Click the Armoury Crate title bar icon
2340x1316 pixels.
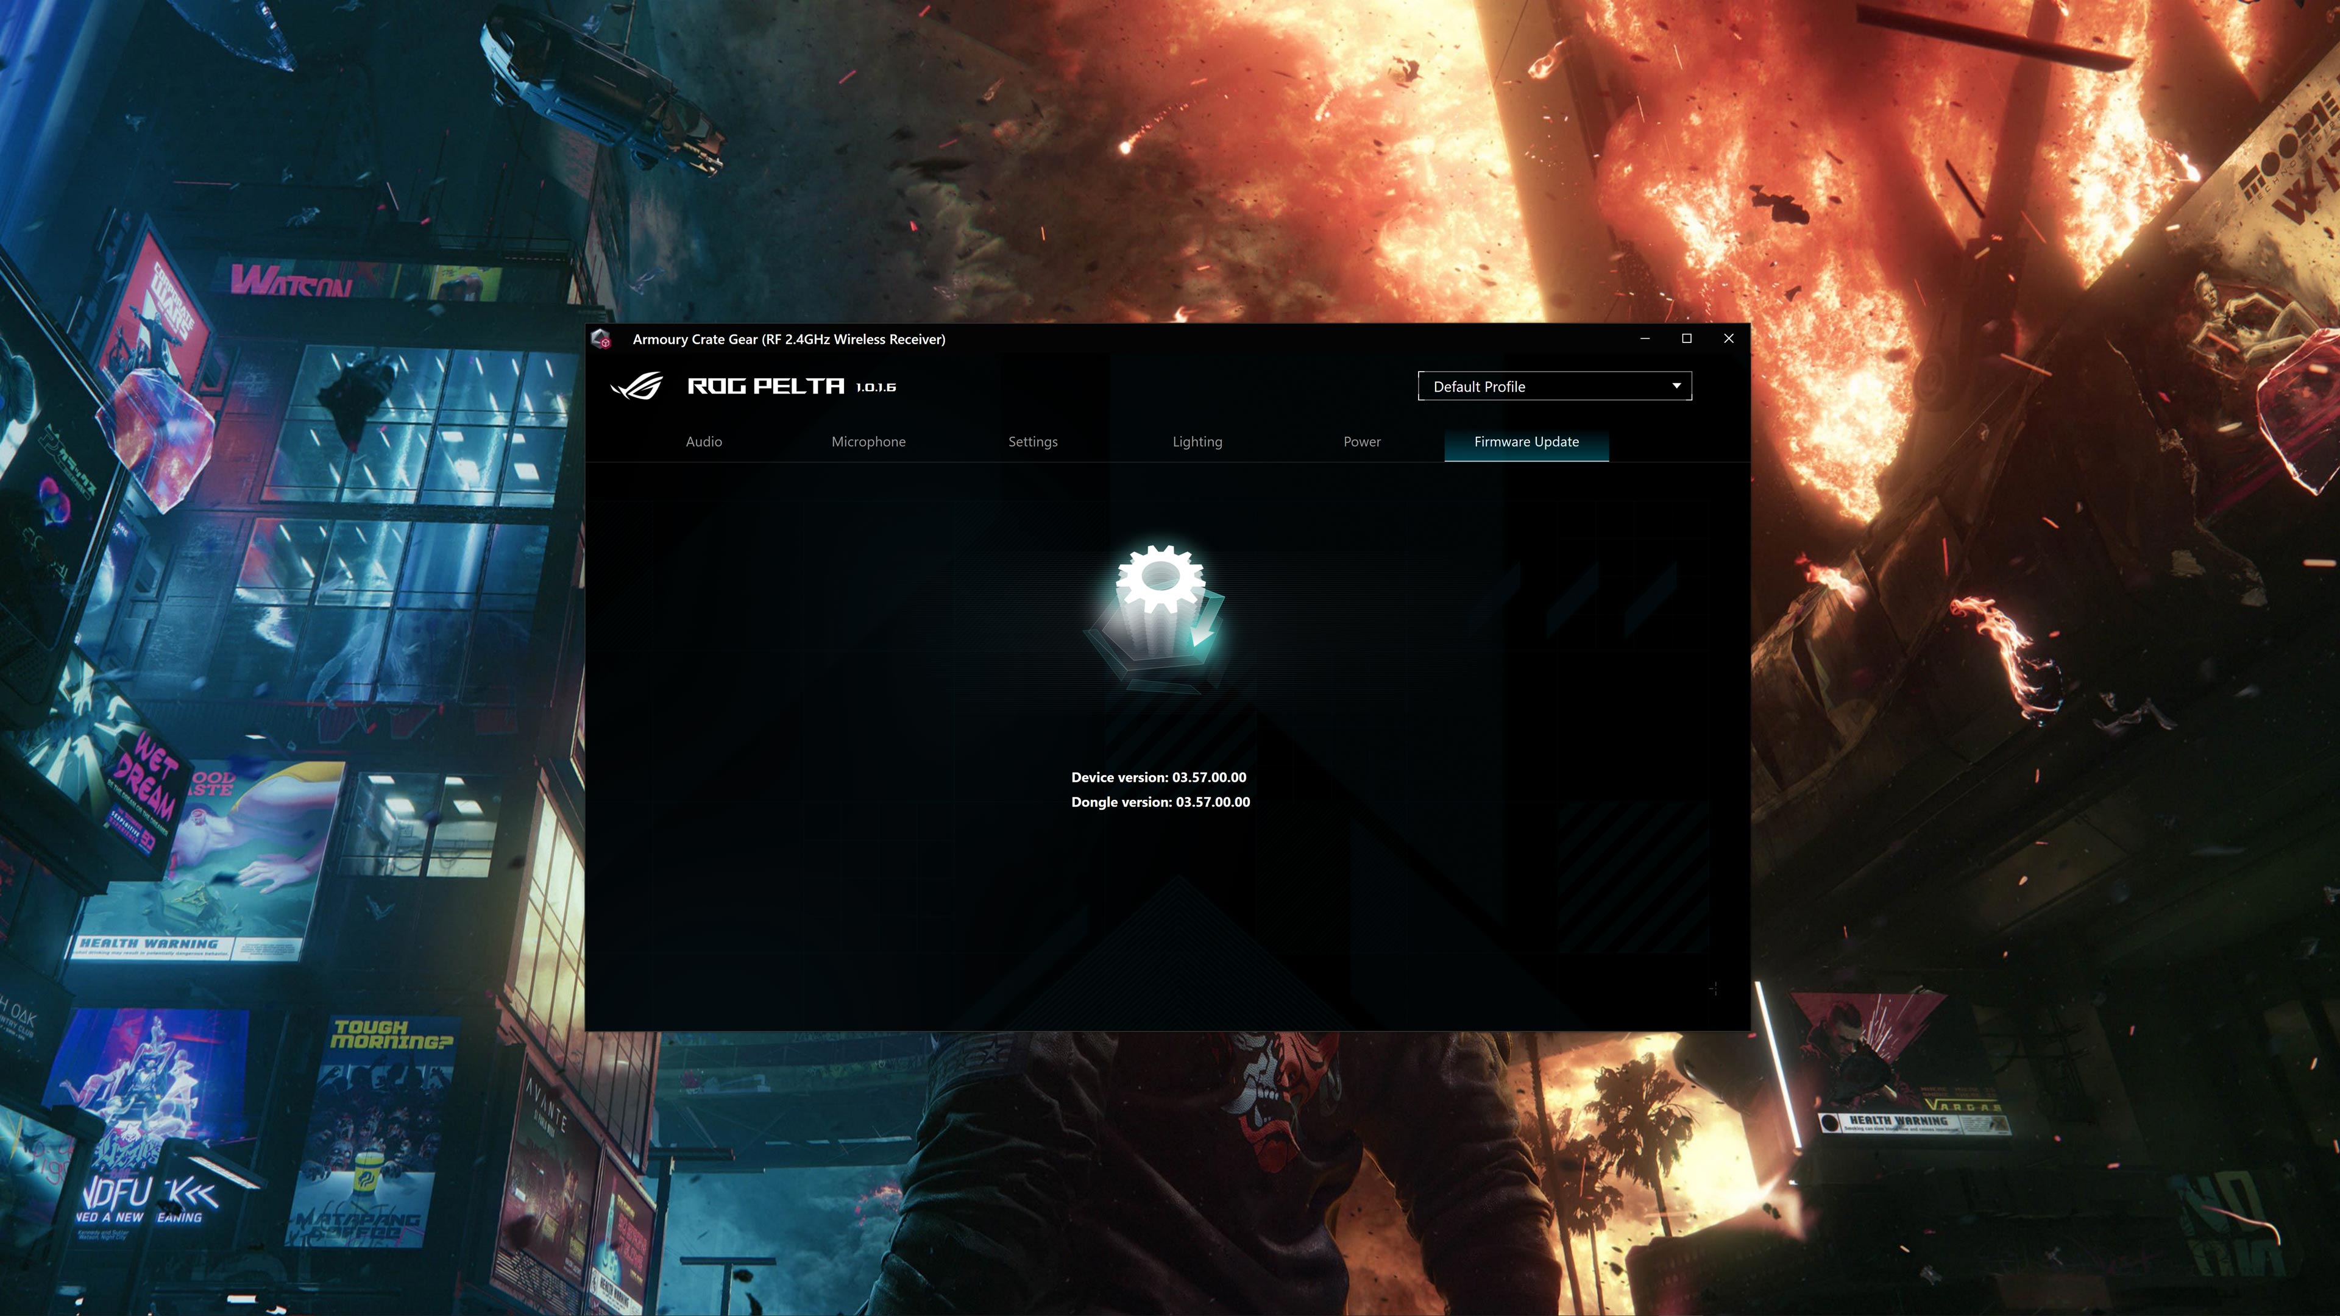click(603, 339)
